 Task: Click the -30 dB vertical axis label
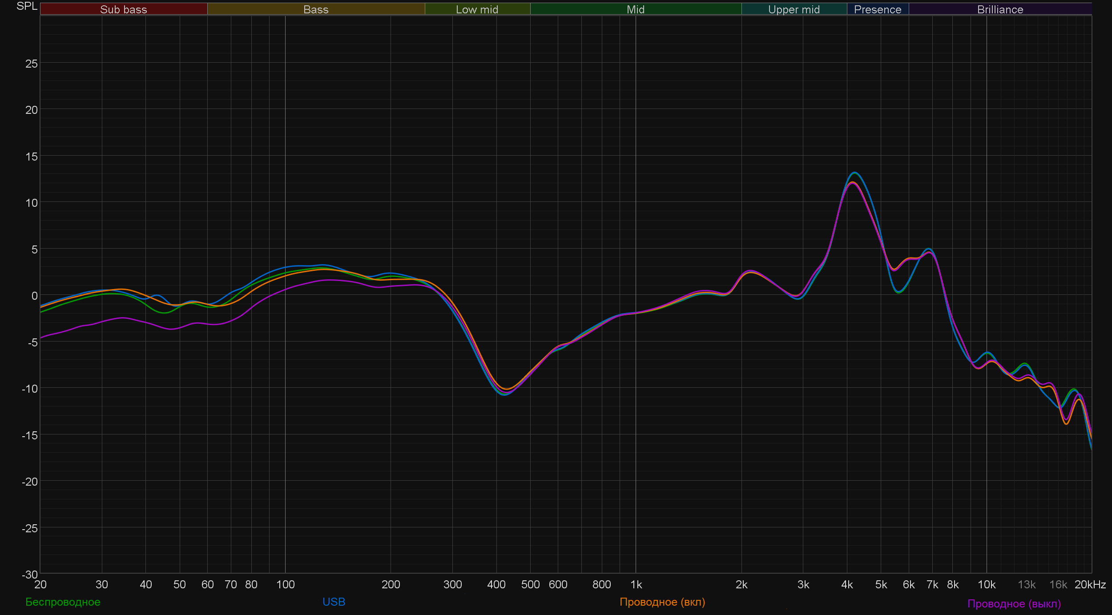point(30,574)
